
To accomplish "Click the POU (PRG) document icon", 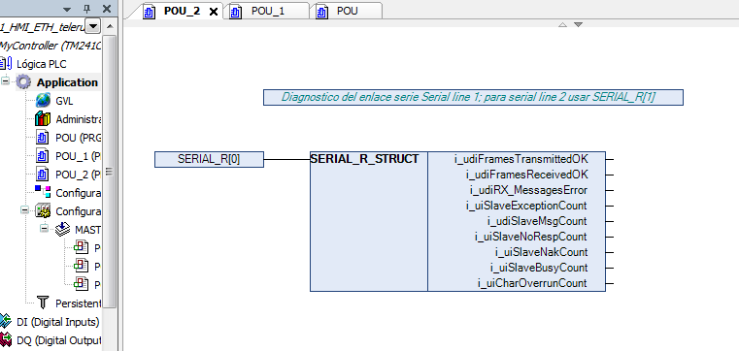I will point(43,138).
